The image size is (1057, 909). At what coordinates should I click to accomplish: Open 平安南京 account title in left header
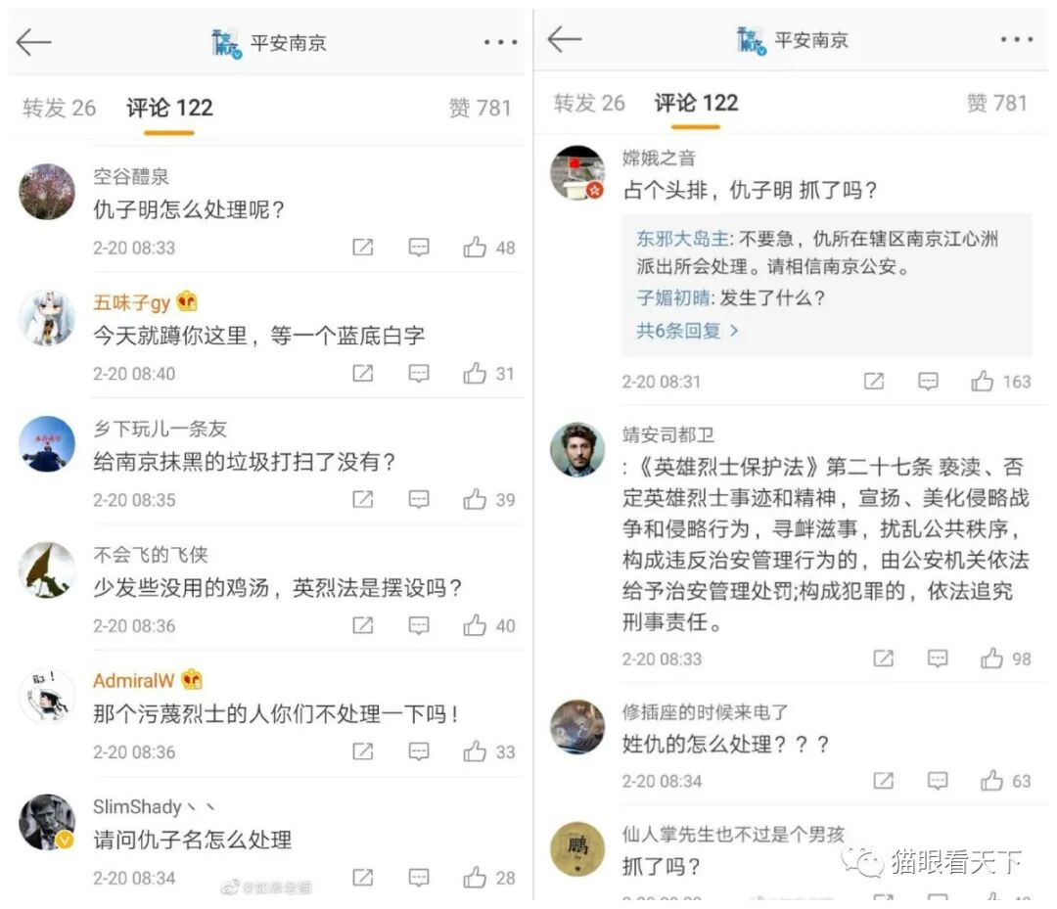pyautogui.click(x=289, y=43)
